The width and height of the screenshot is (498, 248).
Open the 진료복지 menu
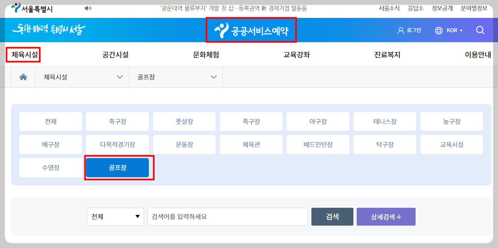(x=386, y=55)
